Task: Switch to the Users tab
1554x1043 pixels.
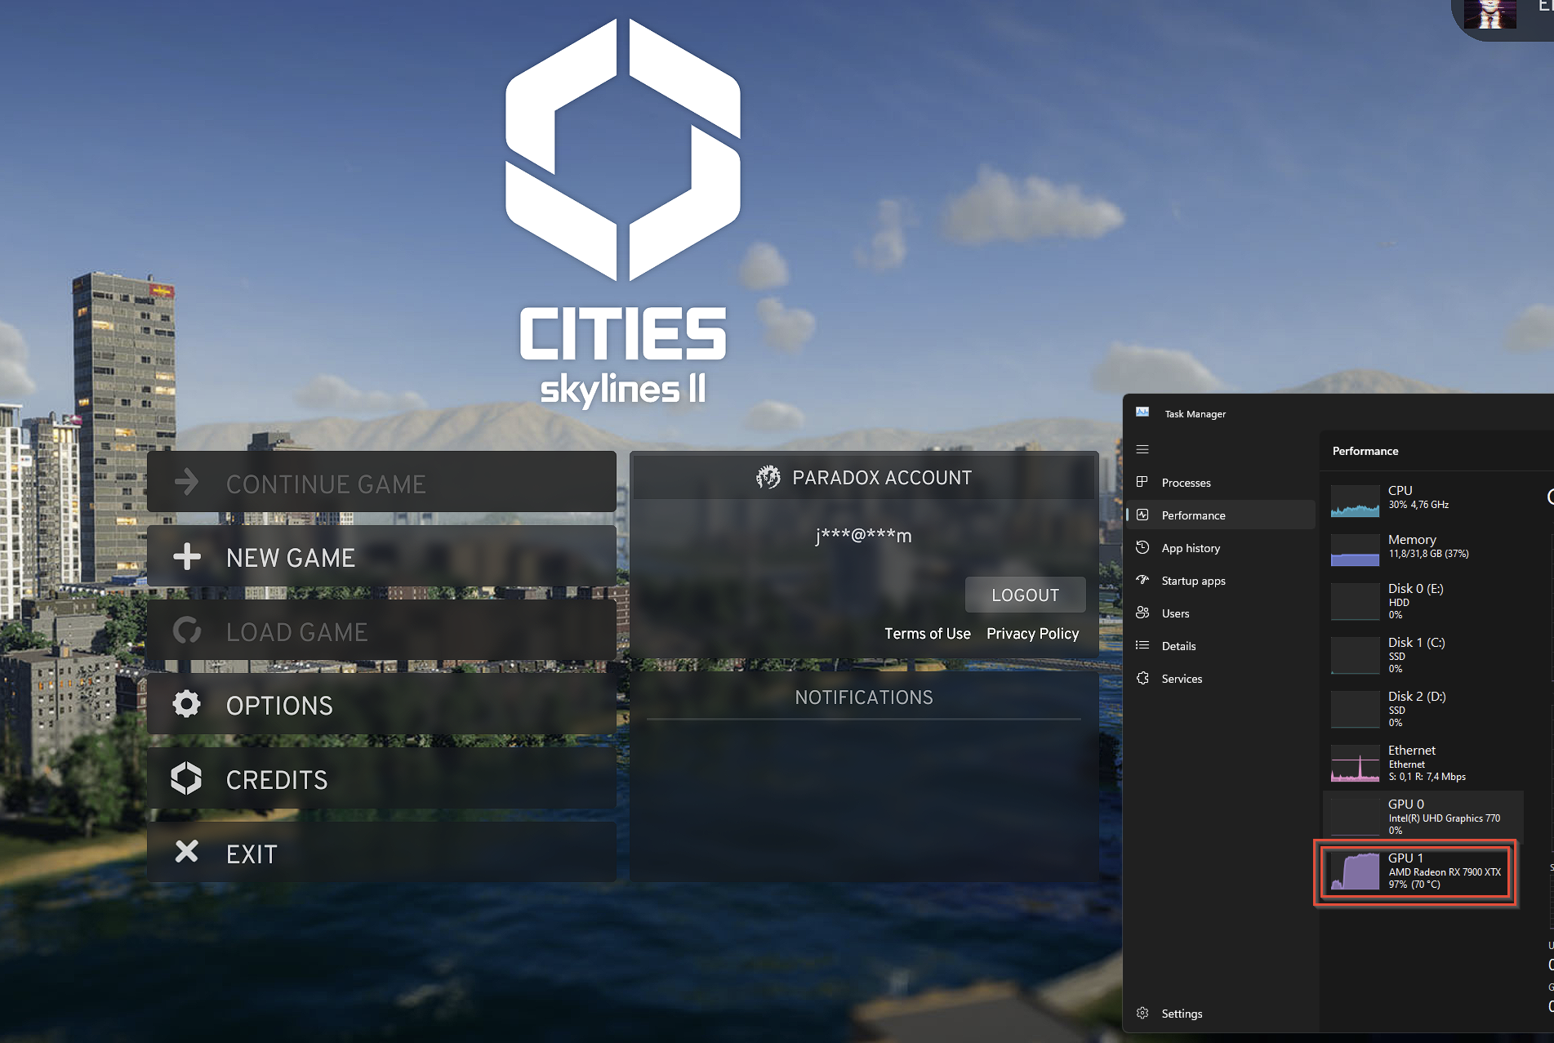Action: coord(1175,613)
